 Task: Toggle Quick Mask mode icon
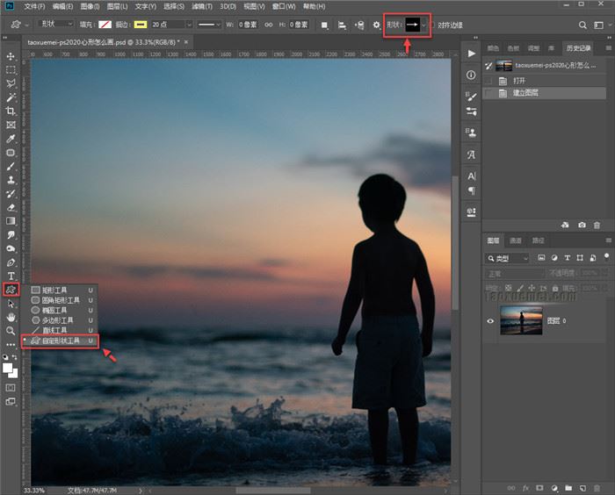click(x=11, y=388)
